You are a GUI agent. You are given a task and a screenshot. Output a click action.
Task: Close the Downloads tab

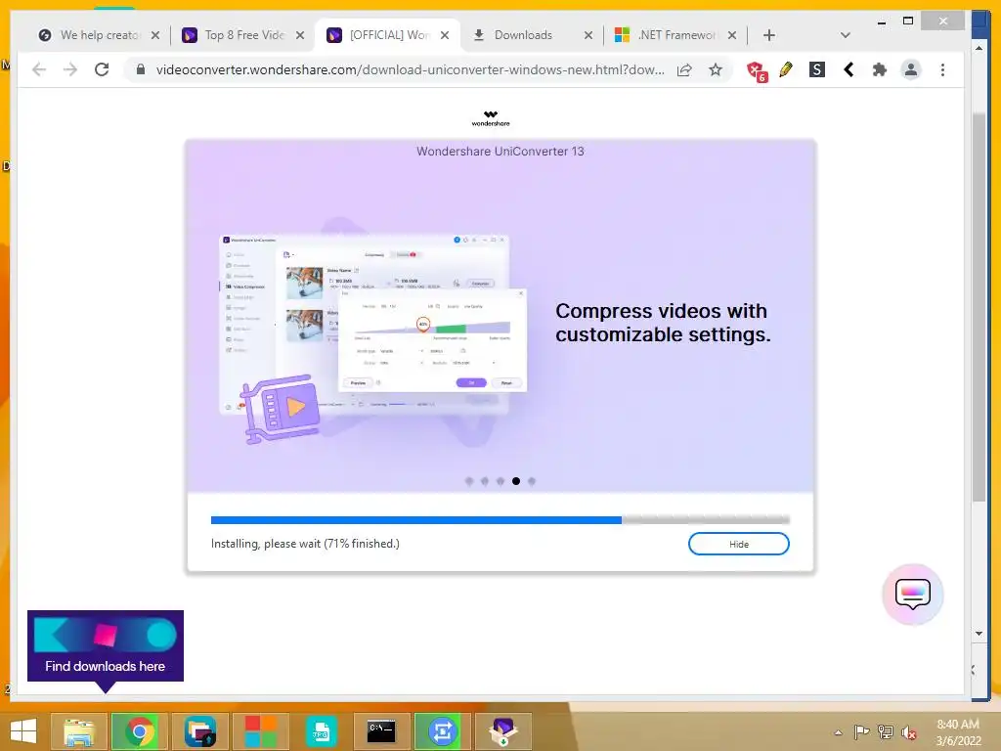[x=588, y=35]
